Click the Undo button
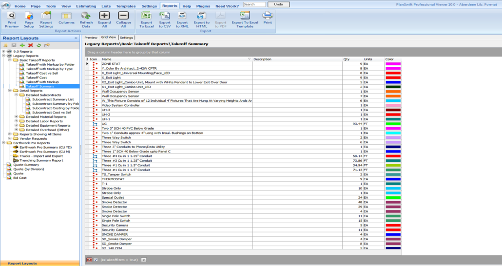The image size is (502, 266). (x=278, y=4)
